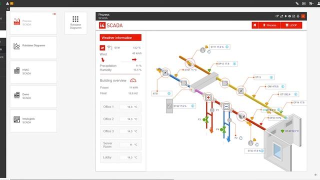The image size is (320, 180).
Task: Open the Rohdaten Diagramm list tile
Action: (33, 47)
